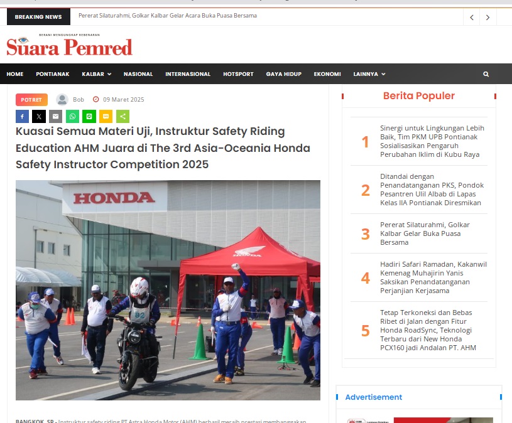
Task: Open the Internasional section
Action: coord(188,74)
